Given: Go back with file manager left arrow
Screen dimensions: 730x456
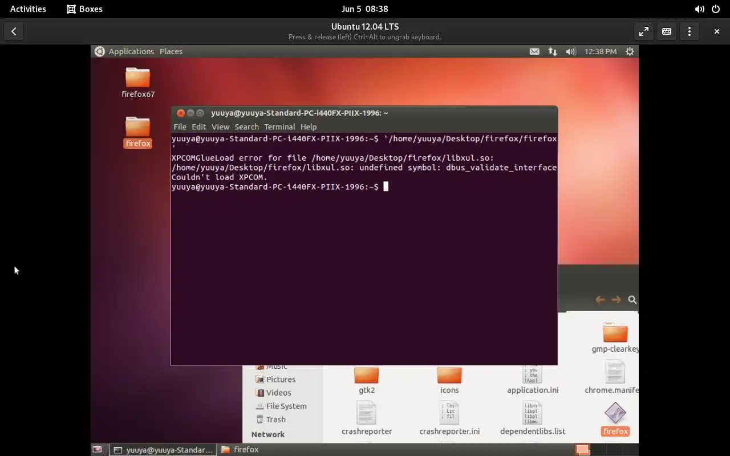Looking at the screenshot, I should coord(600,299).
